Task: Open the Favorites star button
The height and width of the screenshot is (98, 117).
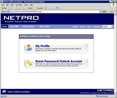Action: coord(39,8)
